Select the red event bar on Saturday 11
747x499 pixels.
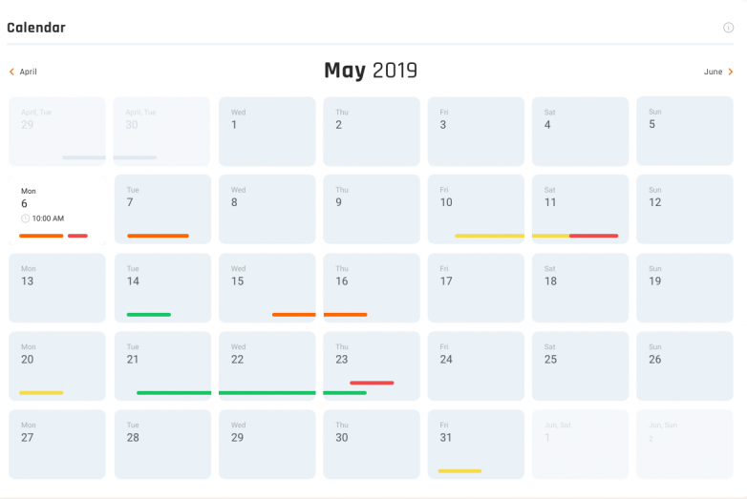593,236
